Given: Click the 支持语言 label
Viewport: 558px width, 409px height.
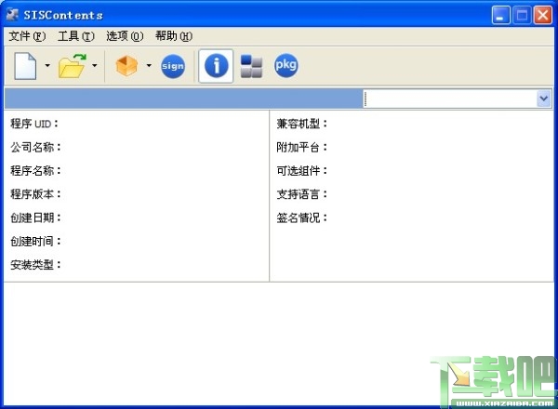Looking at the screenshot, I should 301,194.
